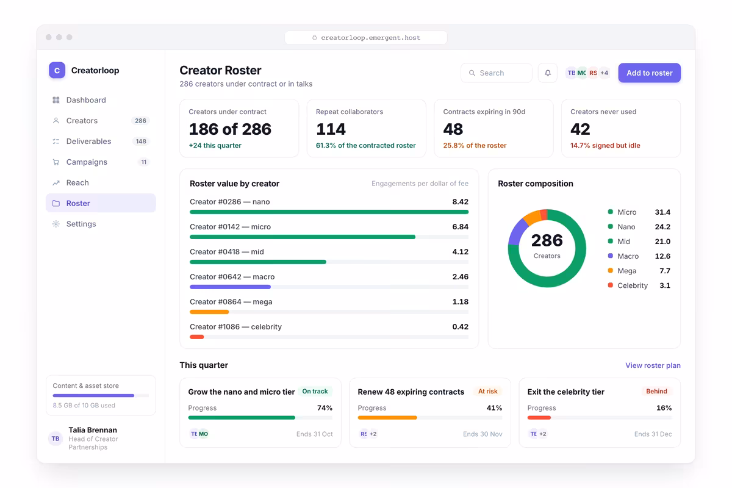Click the MO avatar in header
This screenshot has height=488, width=732.
582,73
